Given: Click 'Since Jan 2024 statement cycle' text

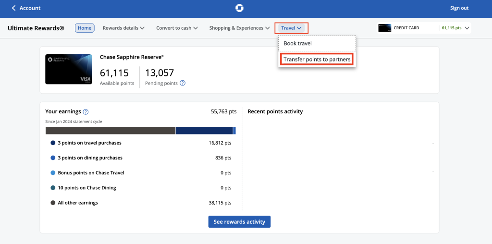Looking at the screenshot, I should pos(74,122).
